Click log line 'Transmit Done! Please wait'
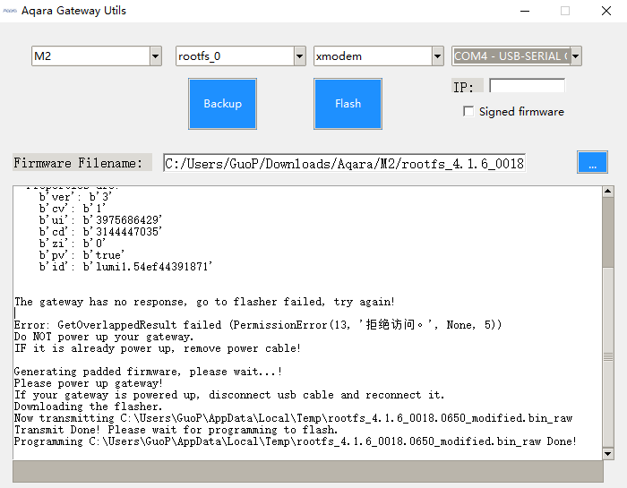Viewport: 627px width, 488px height. [x=176, y=430]
